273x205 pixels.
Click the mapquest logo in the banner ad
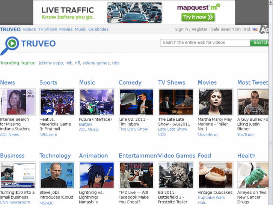pyautogui.click(x=199, y=8)
